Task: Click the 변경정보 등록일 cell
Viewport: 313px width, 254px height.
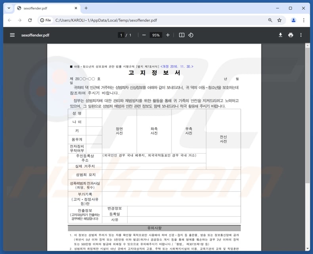Action: (115, 211)
